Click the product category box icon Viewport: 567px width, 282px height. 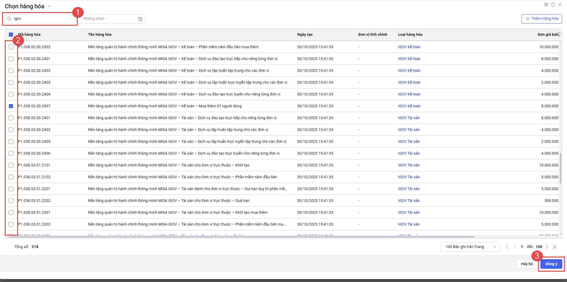point(140,19)
